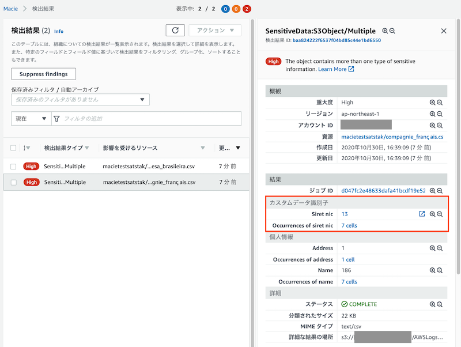Screen dimensions: 461x347
Task: Check the gnie_français.csv finding row
Action: tap(13, 182)
